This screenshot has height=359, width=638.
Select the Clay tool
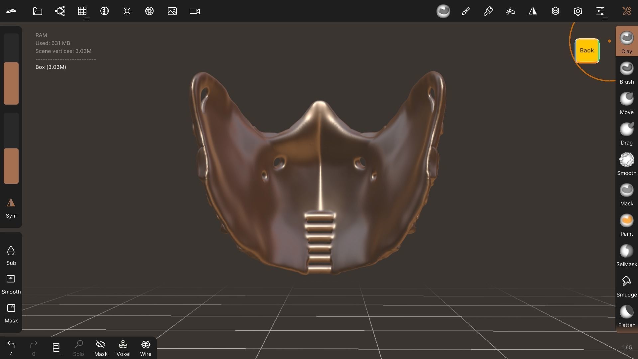pos(627,42)
